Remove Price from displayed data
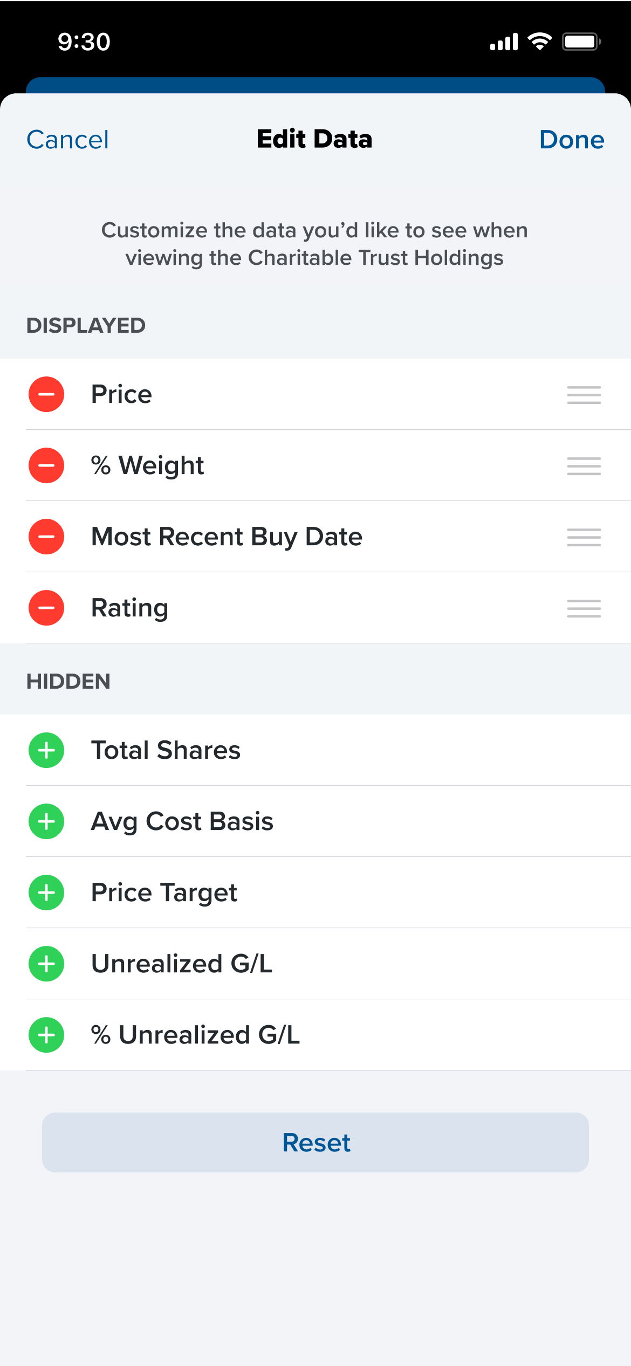This screenshot has width=631, height=1366. coord(46,394)
